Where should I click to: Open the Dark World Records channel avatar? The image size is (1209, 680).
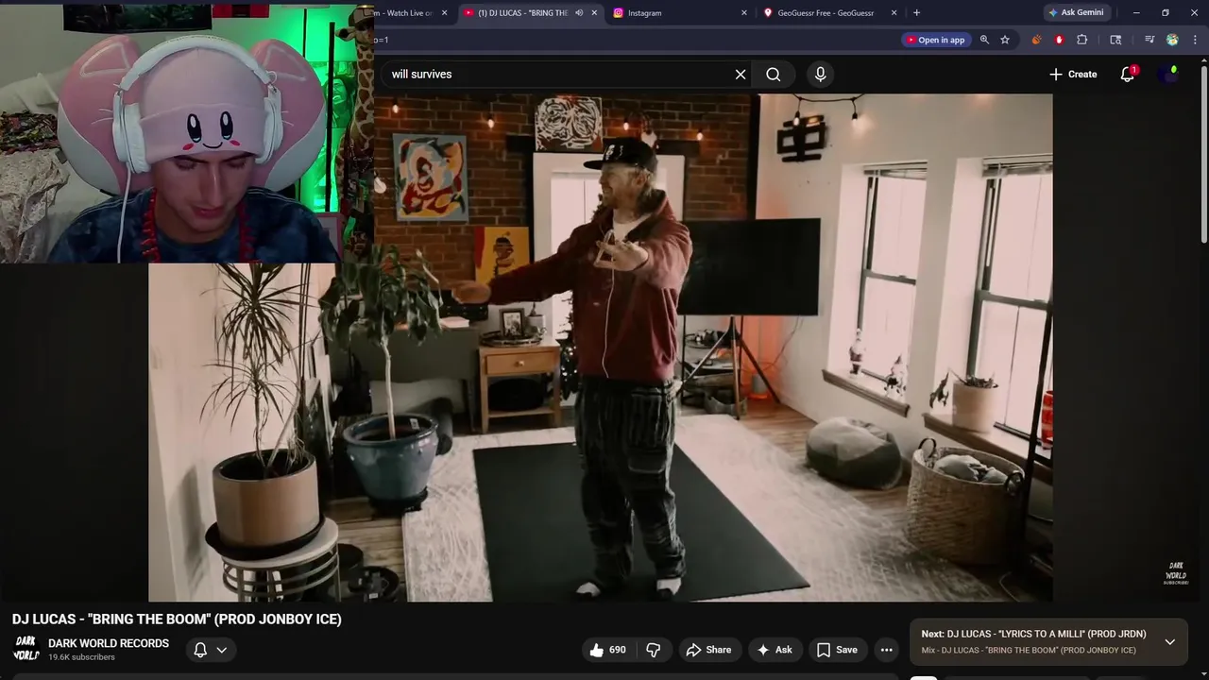26,649
